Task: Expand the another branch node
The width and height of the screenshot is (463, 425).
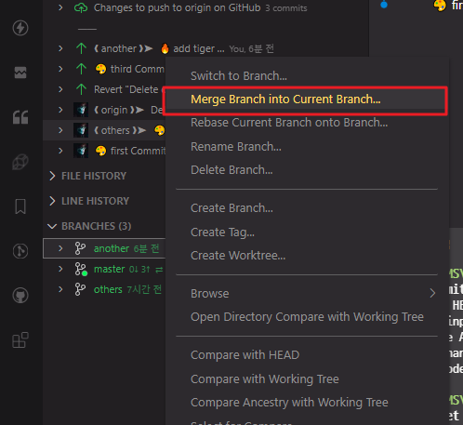Action: coord(60,248)
